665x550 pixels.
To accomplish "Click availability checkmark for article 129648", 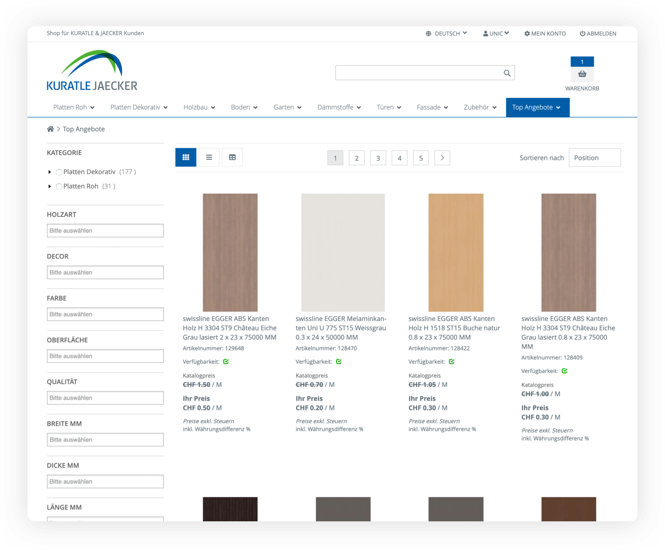I will tap(226, 361).
